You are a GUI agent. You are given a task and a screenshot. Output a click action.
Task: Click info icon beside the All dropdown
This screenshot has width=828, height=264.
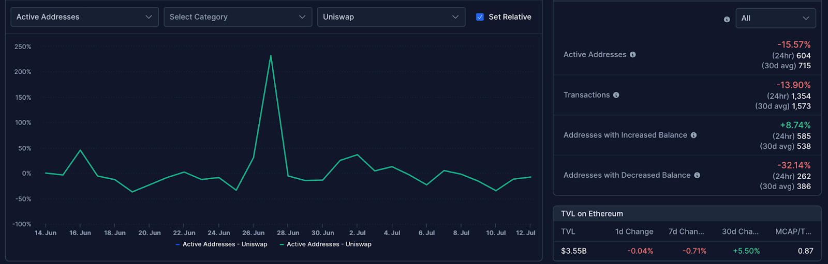(x=727, y=19)
